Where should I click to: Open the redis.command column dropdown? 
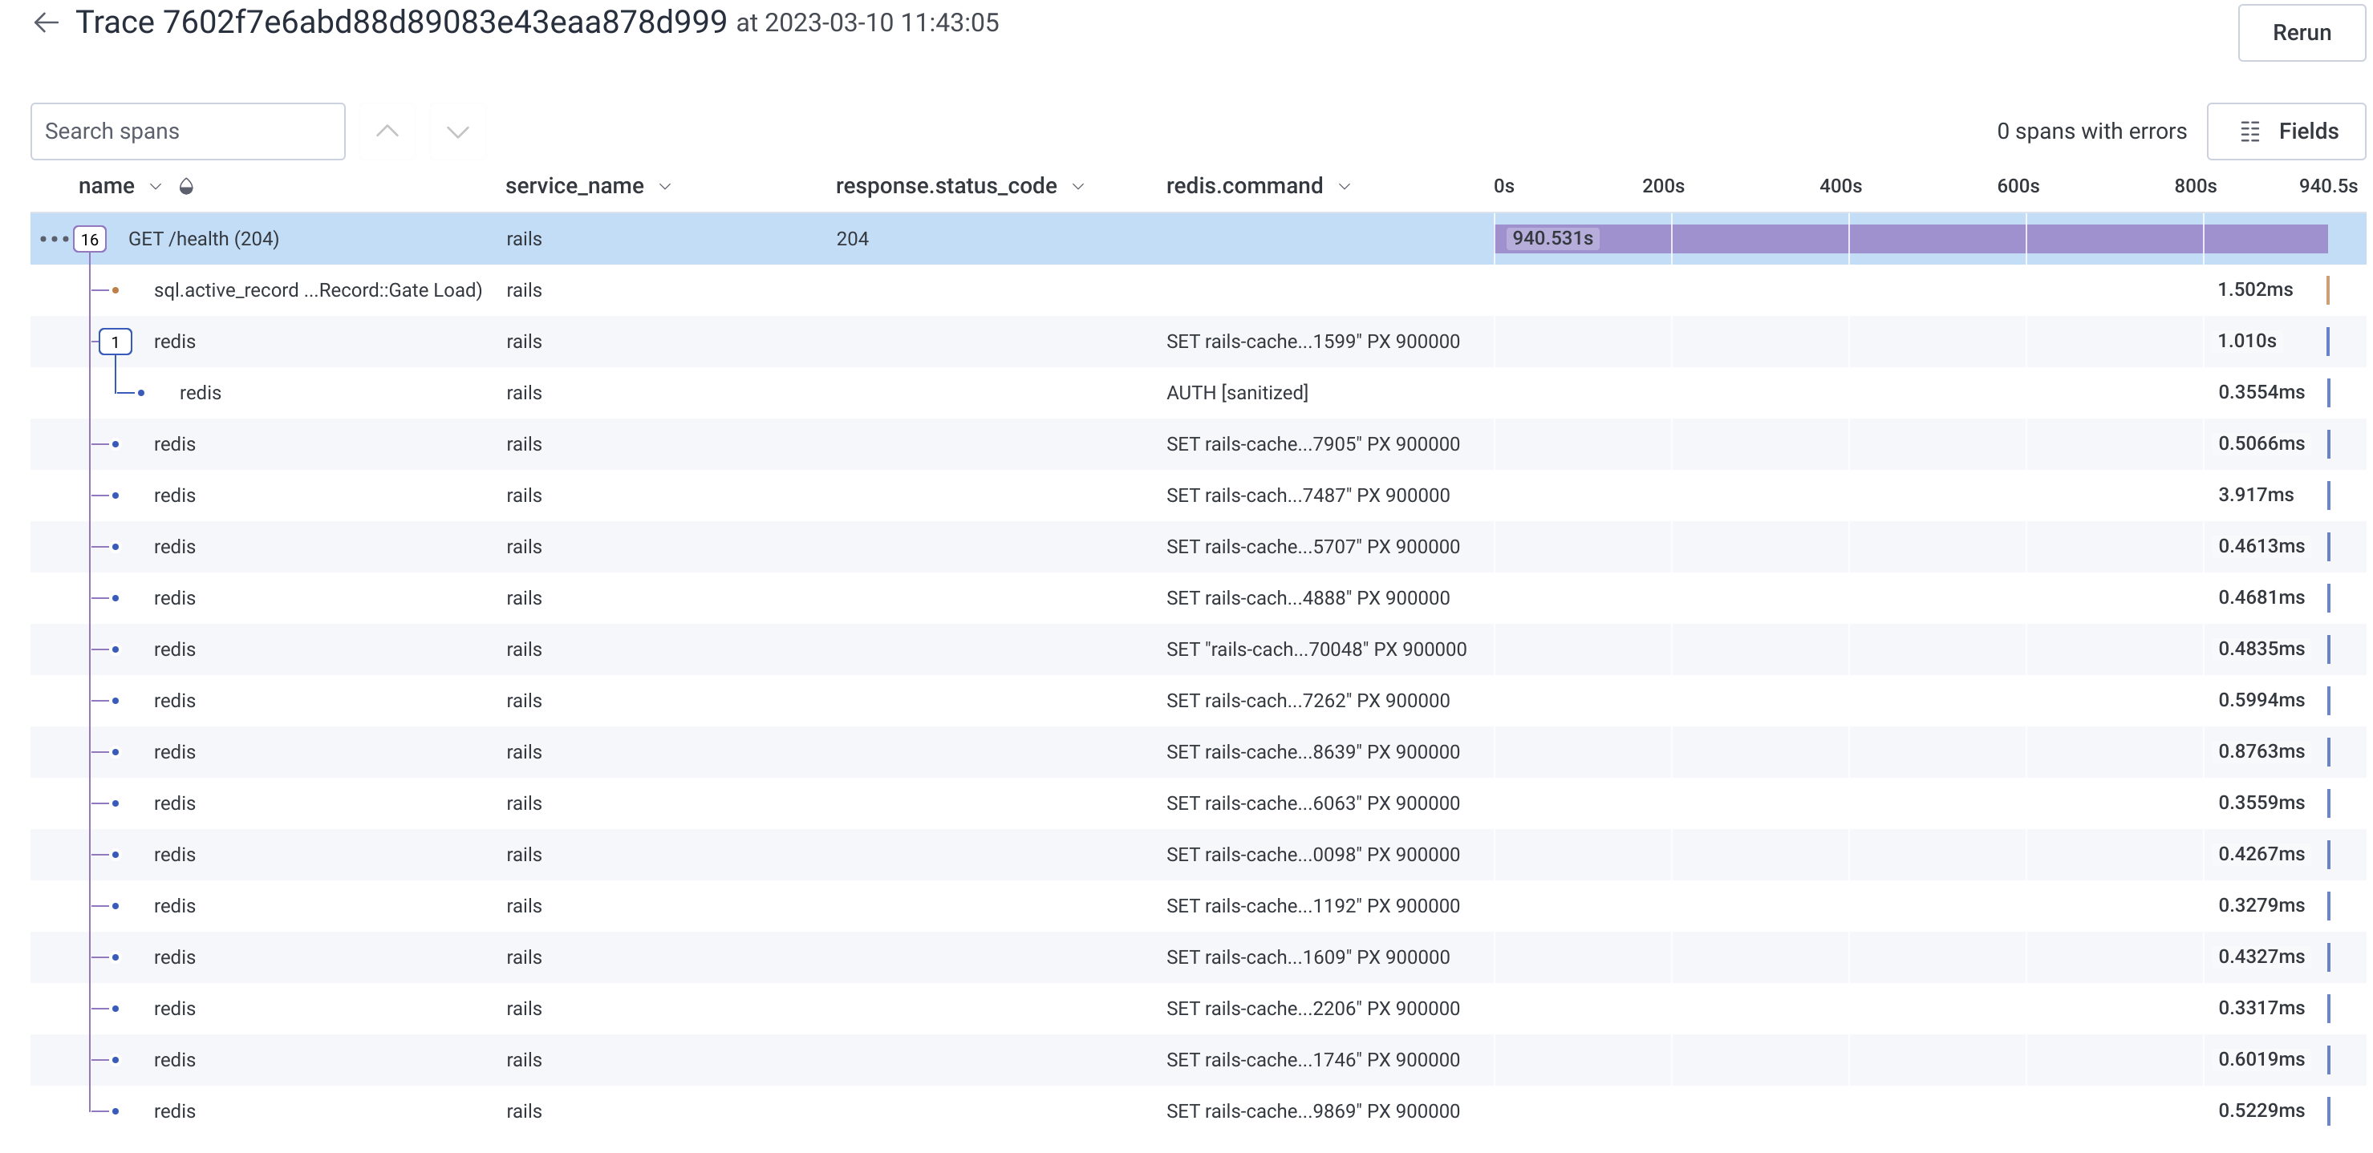(x=1345, y=185)
